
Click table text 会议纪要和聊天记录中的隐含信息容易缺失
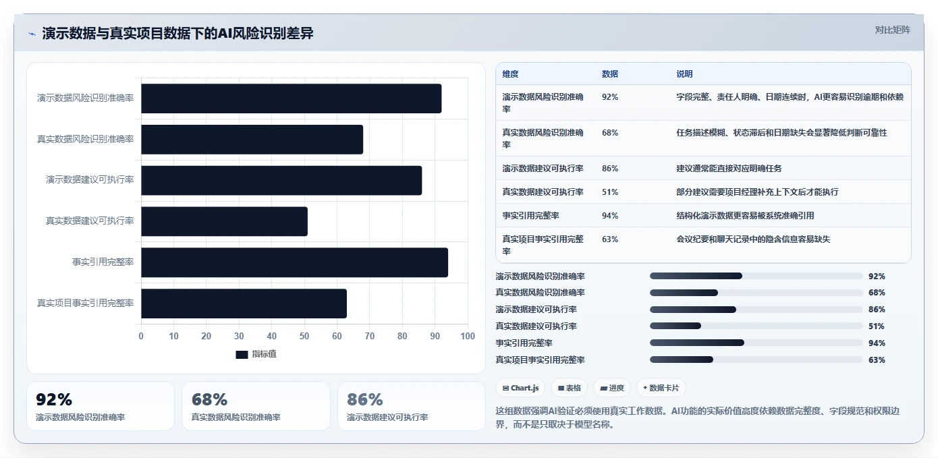tap(754, 239)
